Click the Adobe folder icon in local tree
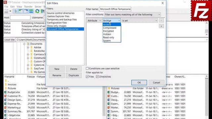 pos(31,47)
